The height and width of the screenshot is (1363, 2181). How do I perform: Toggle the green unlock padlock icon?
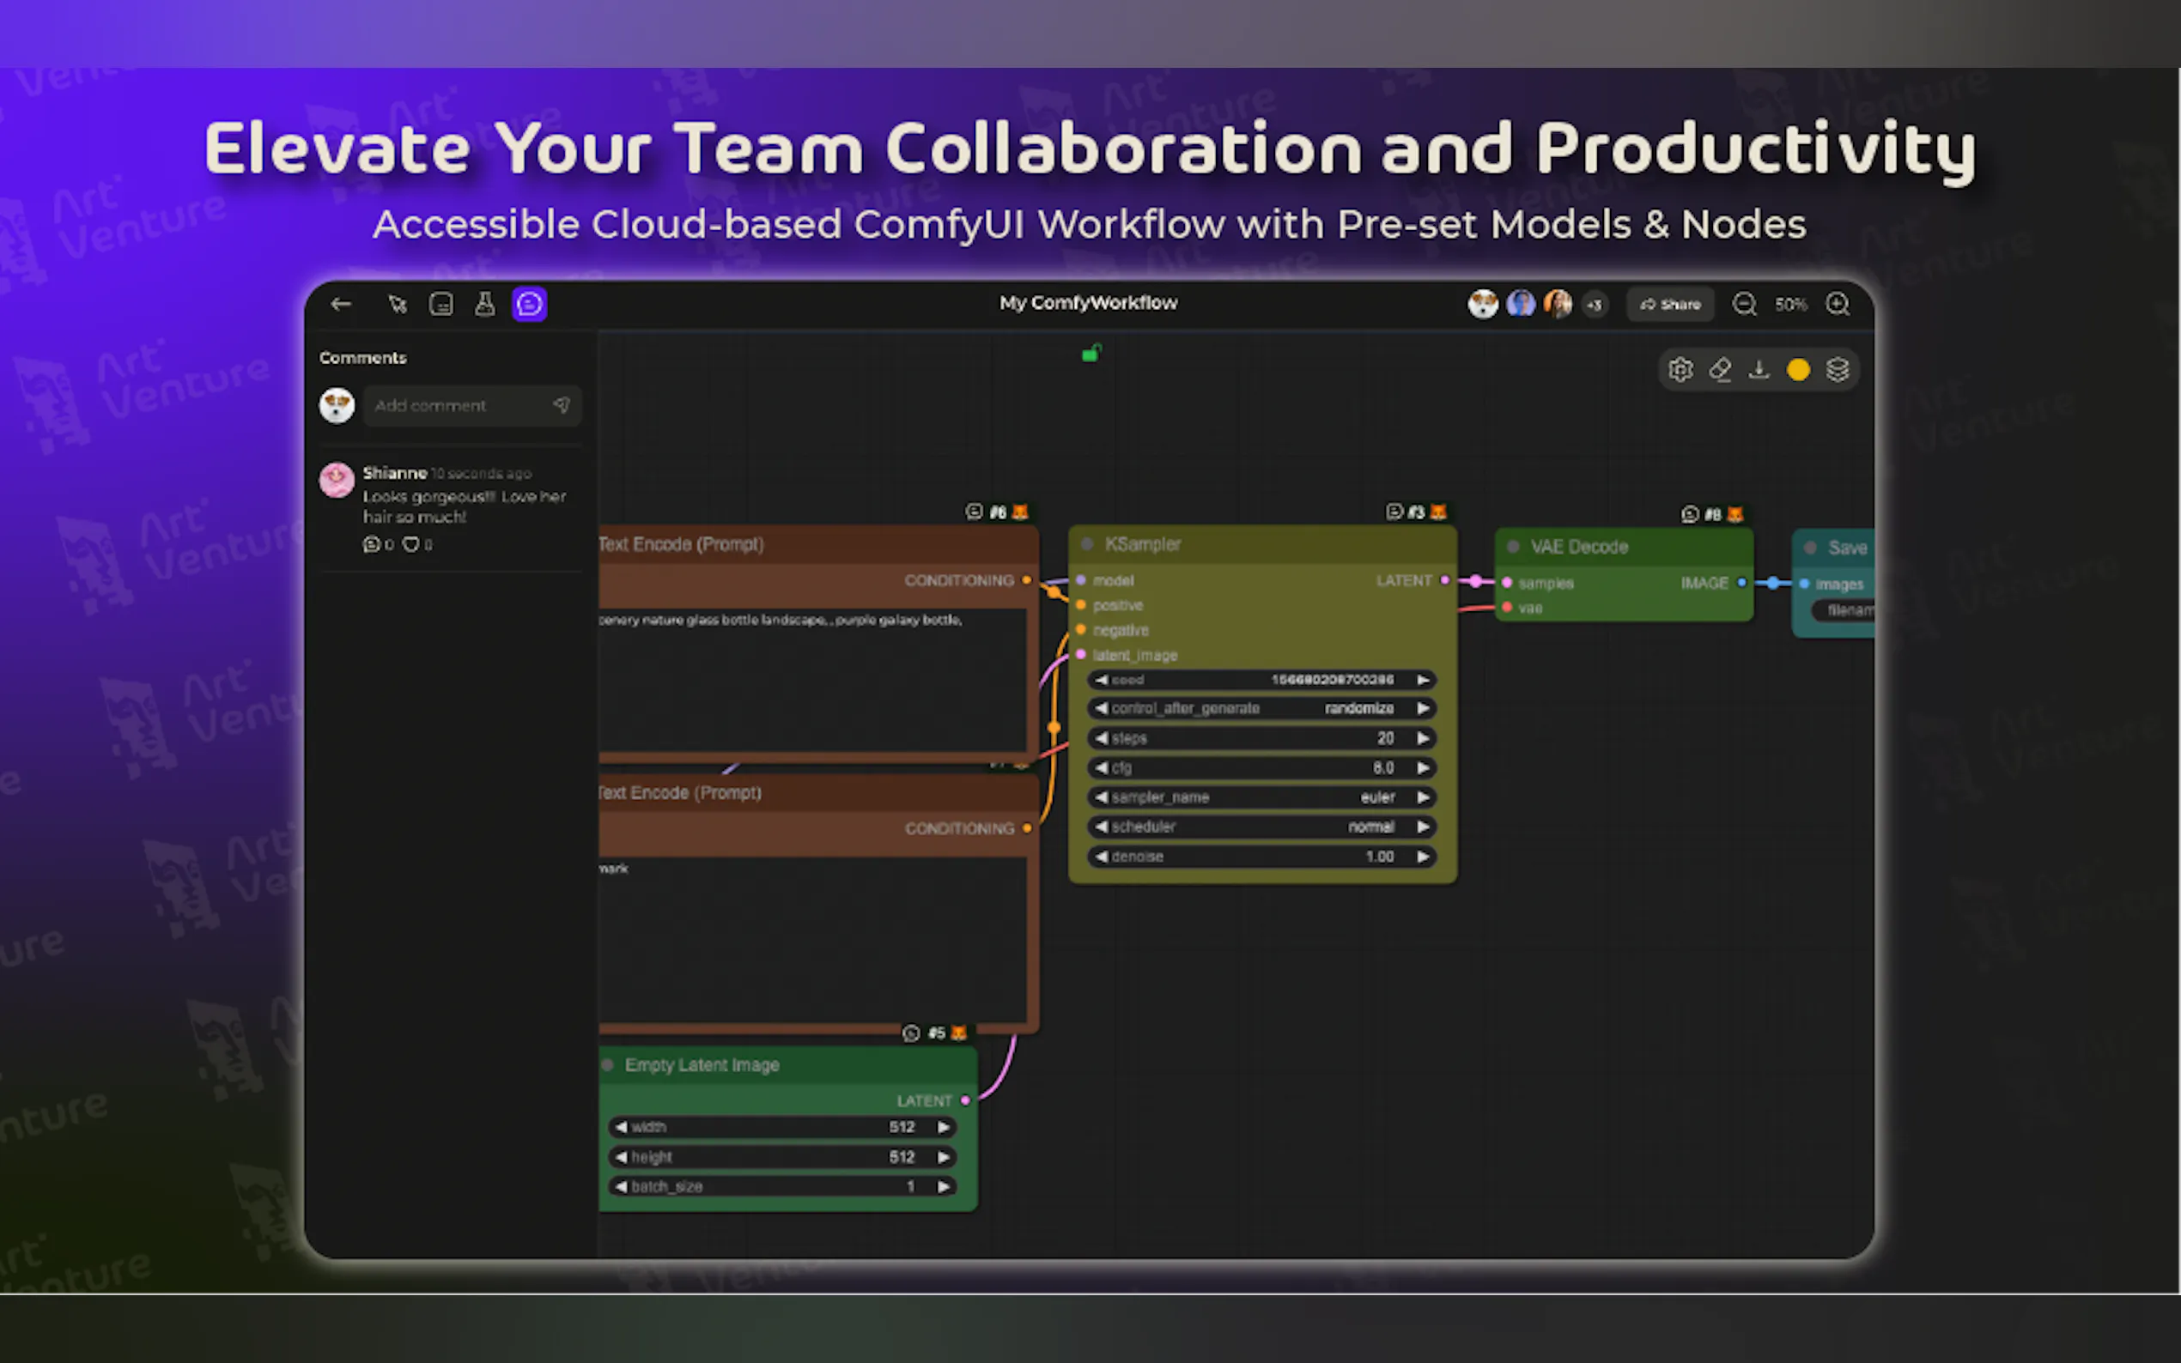(1092, 353)
